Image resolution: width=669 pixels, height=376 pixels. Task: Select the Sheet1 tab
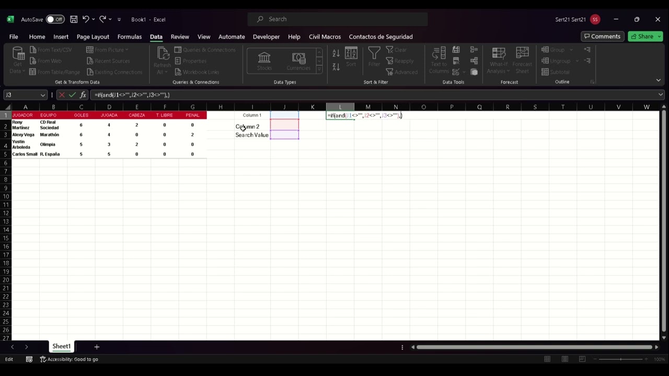pyautogui.click(x=61, y=346)
